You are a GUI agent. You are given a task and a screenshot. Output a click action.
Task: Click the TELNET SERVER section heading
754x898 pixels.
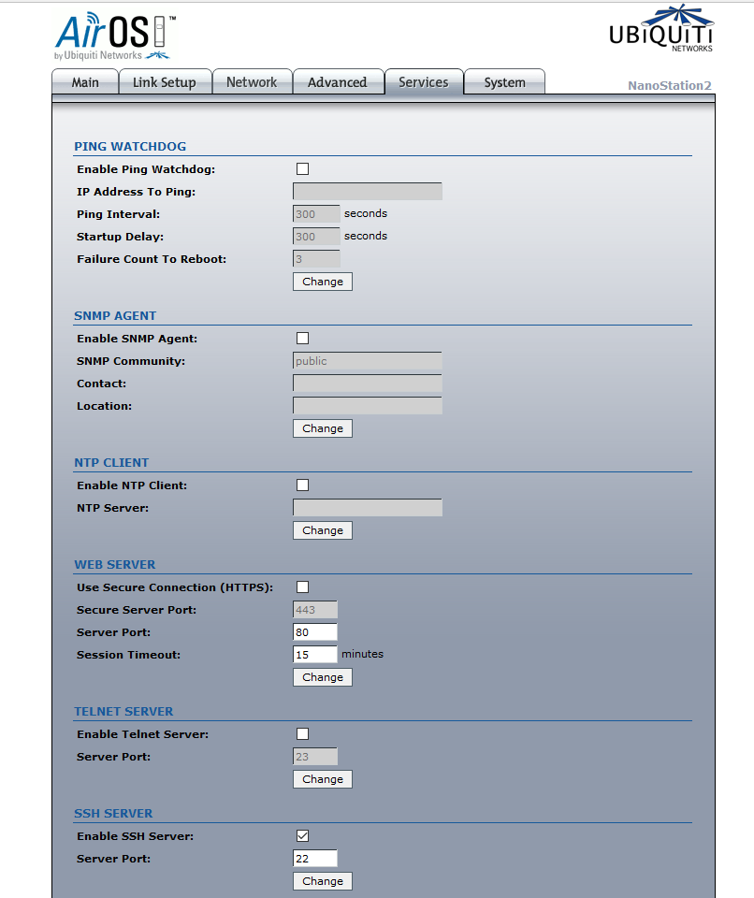[123, 711]
